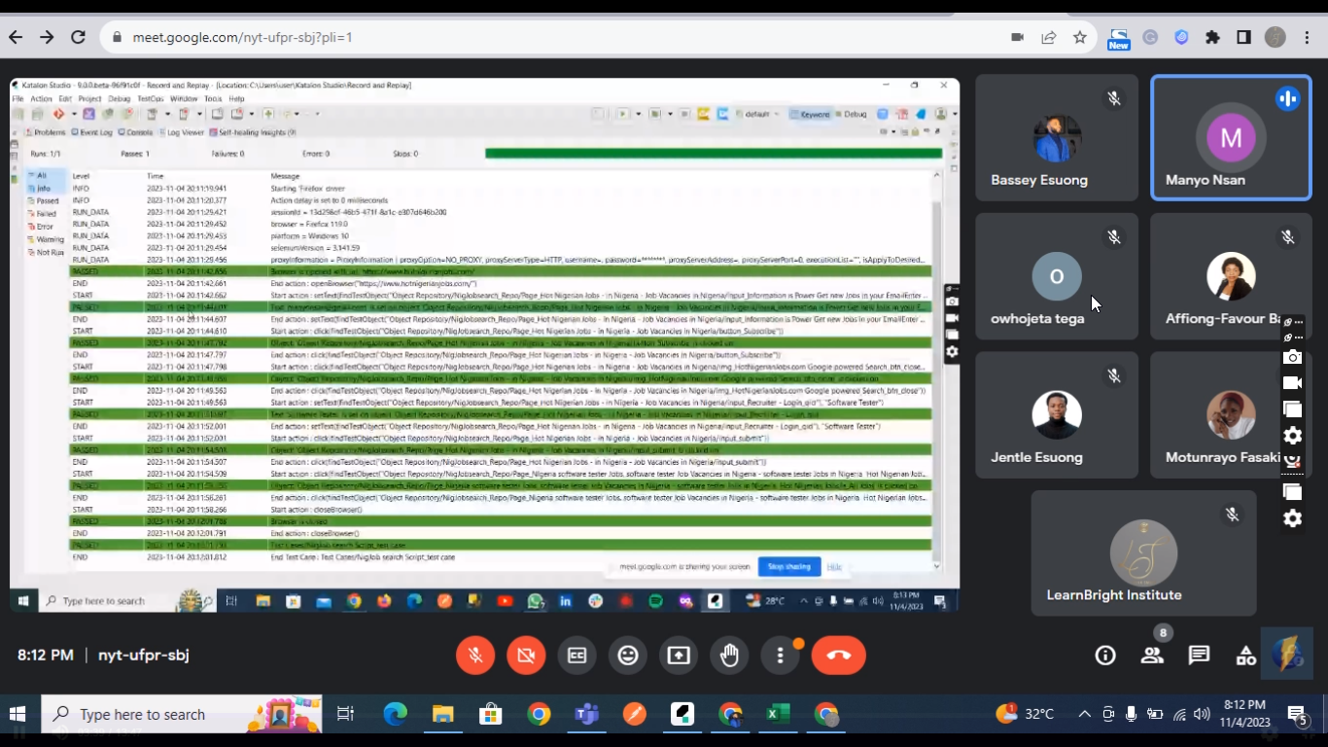Open the default profile dropdown
1328x747 pixels.
pos(757,115)
